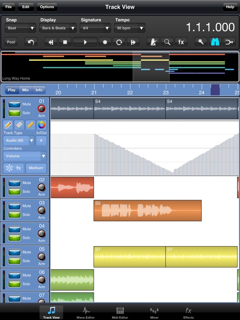The width and height of the screenshot is (240, 320).
Task: Select the eraser tool
Action: pos(19,125)
